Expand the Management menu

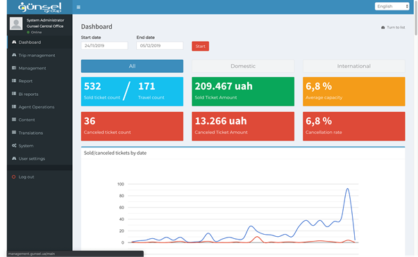click(x=40, y=68)
